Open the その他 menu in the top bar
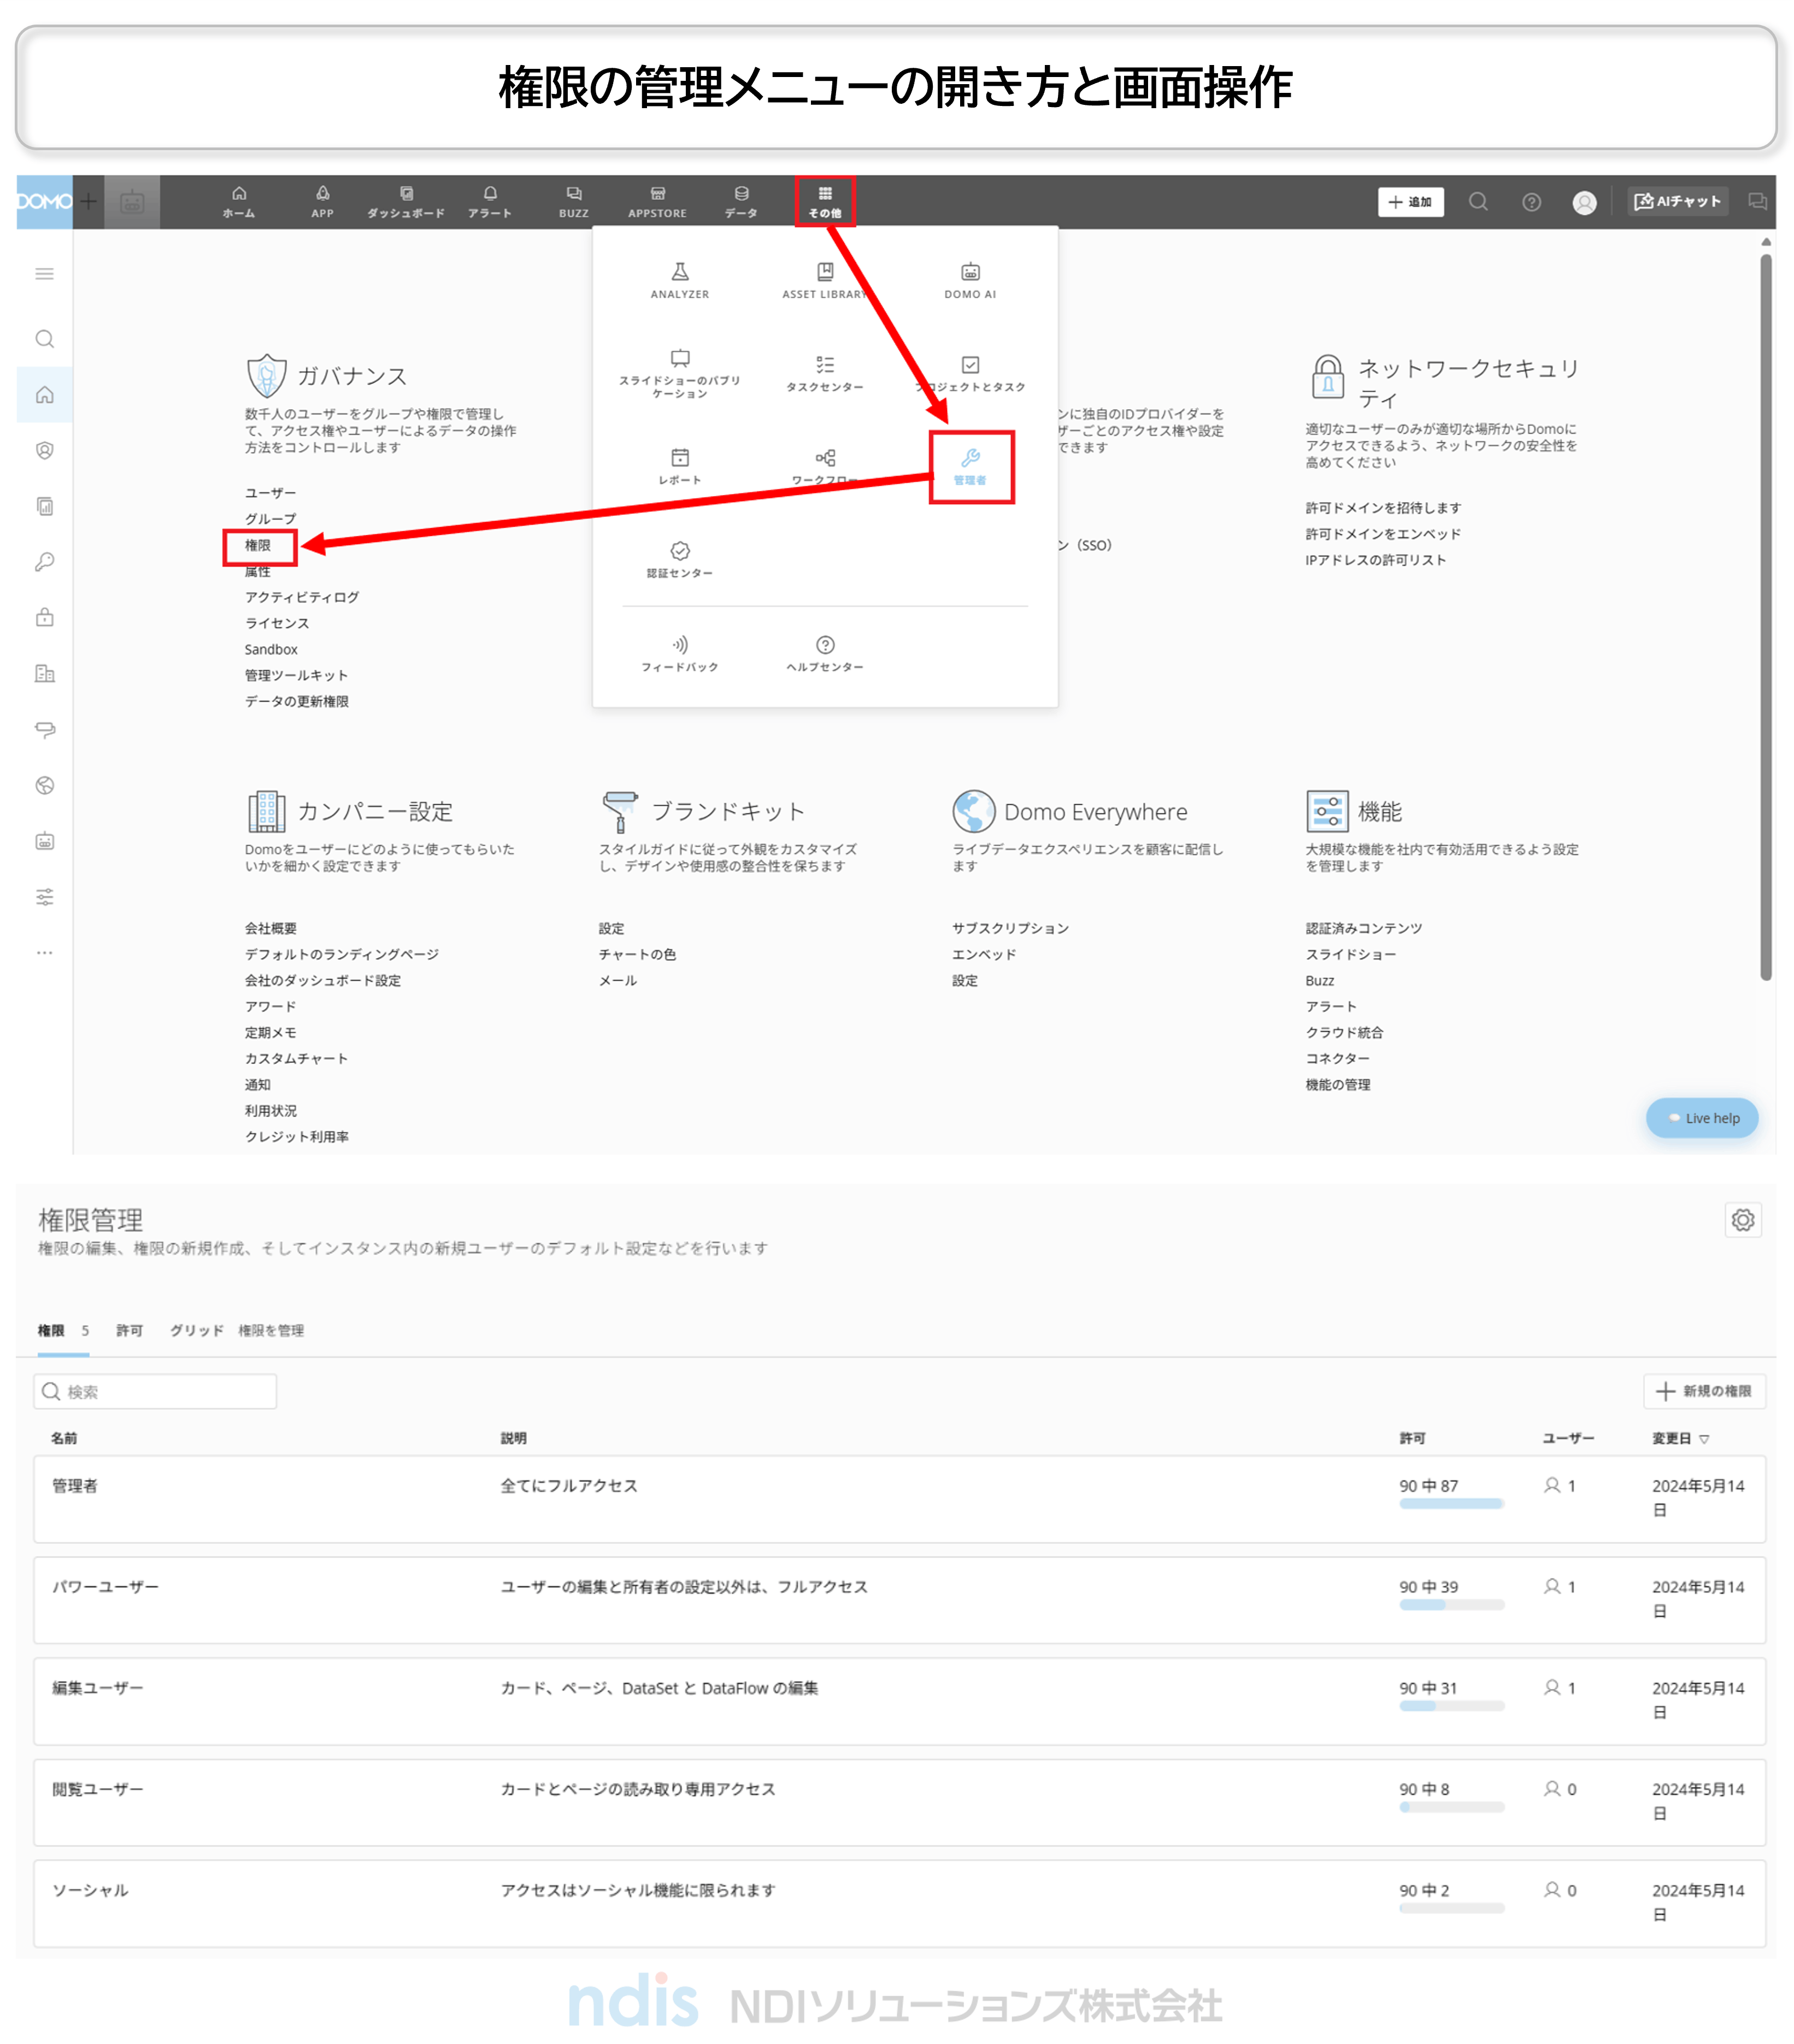1794x2044 pixels. (x=825, y=201)
